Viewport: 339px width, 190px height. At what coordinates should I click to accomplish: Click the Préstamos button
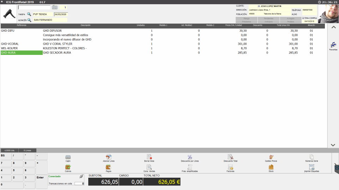point(246,22)
